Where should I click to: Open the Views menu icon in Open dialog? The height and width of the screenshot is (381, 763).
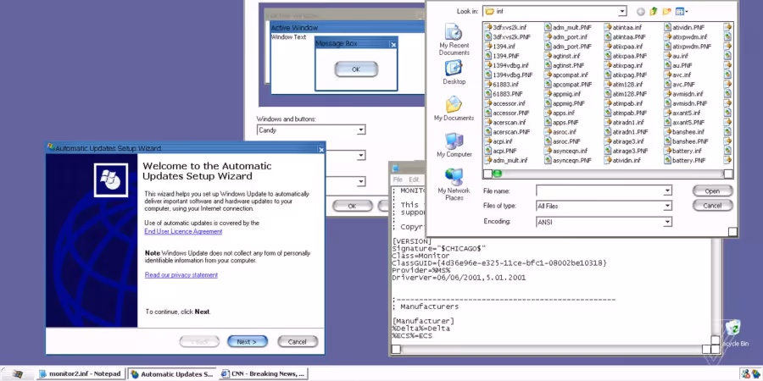pyautogui.click(x=682, y=11)
